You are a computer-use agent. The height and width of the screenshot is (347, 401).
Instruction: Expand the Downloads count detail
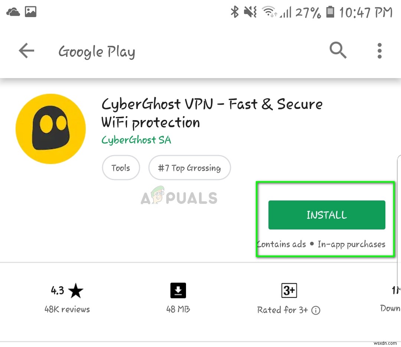pyautogui.click(x=390, y=308)
